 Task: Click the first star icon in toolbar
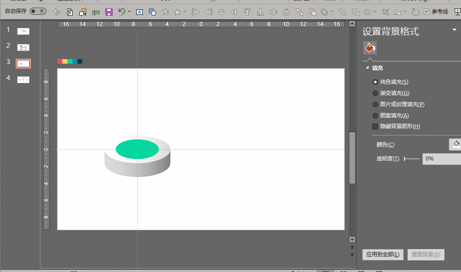165,12
